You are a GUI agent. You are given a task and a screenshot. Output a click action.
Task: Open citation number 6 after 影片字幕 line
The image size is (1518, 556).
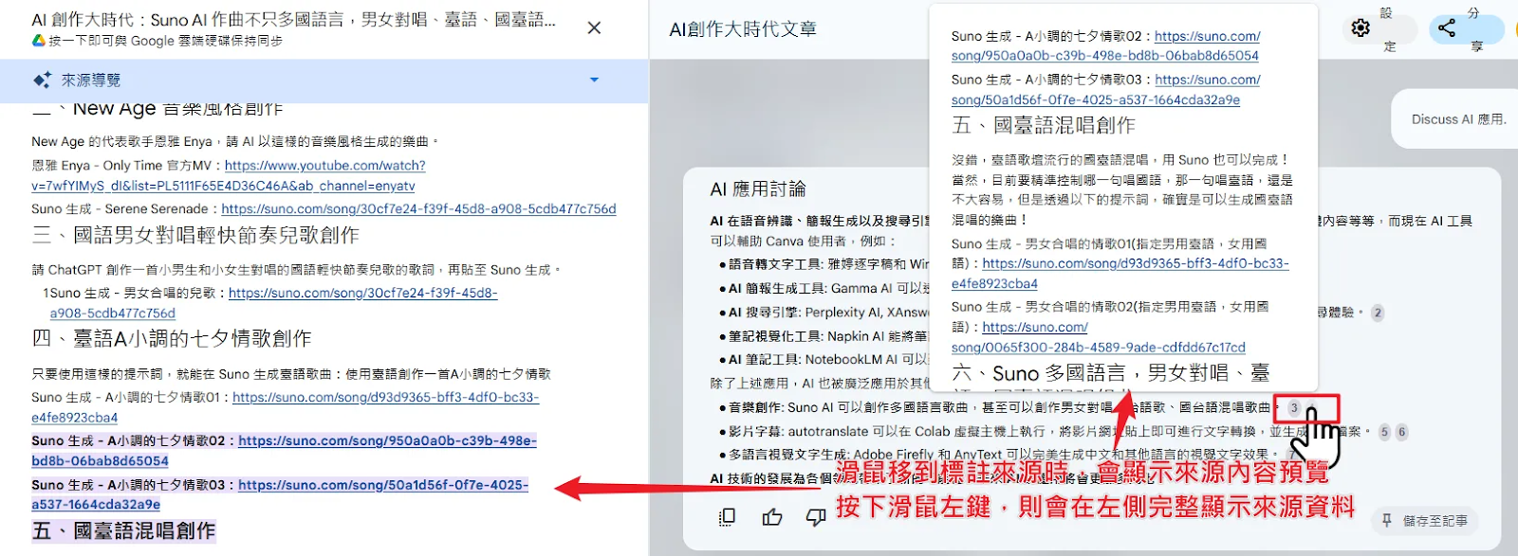1401,432
